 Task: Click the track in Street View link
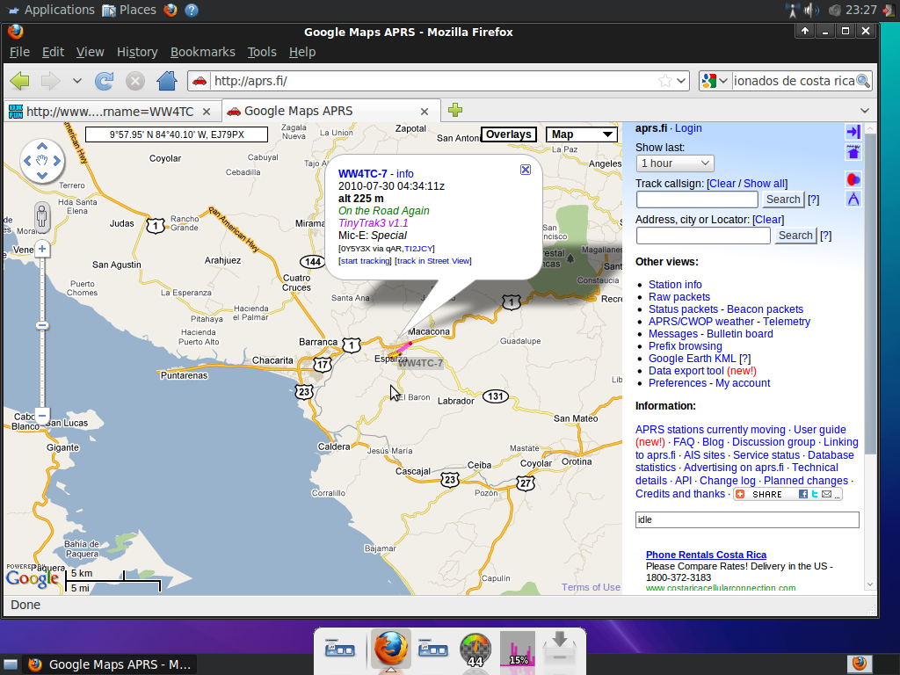tap(433, 260)
